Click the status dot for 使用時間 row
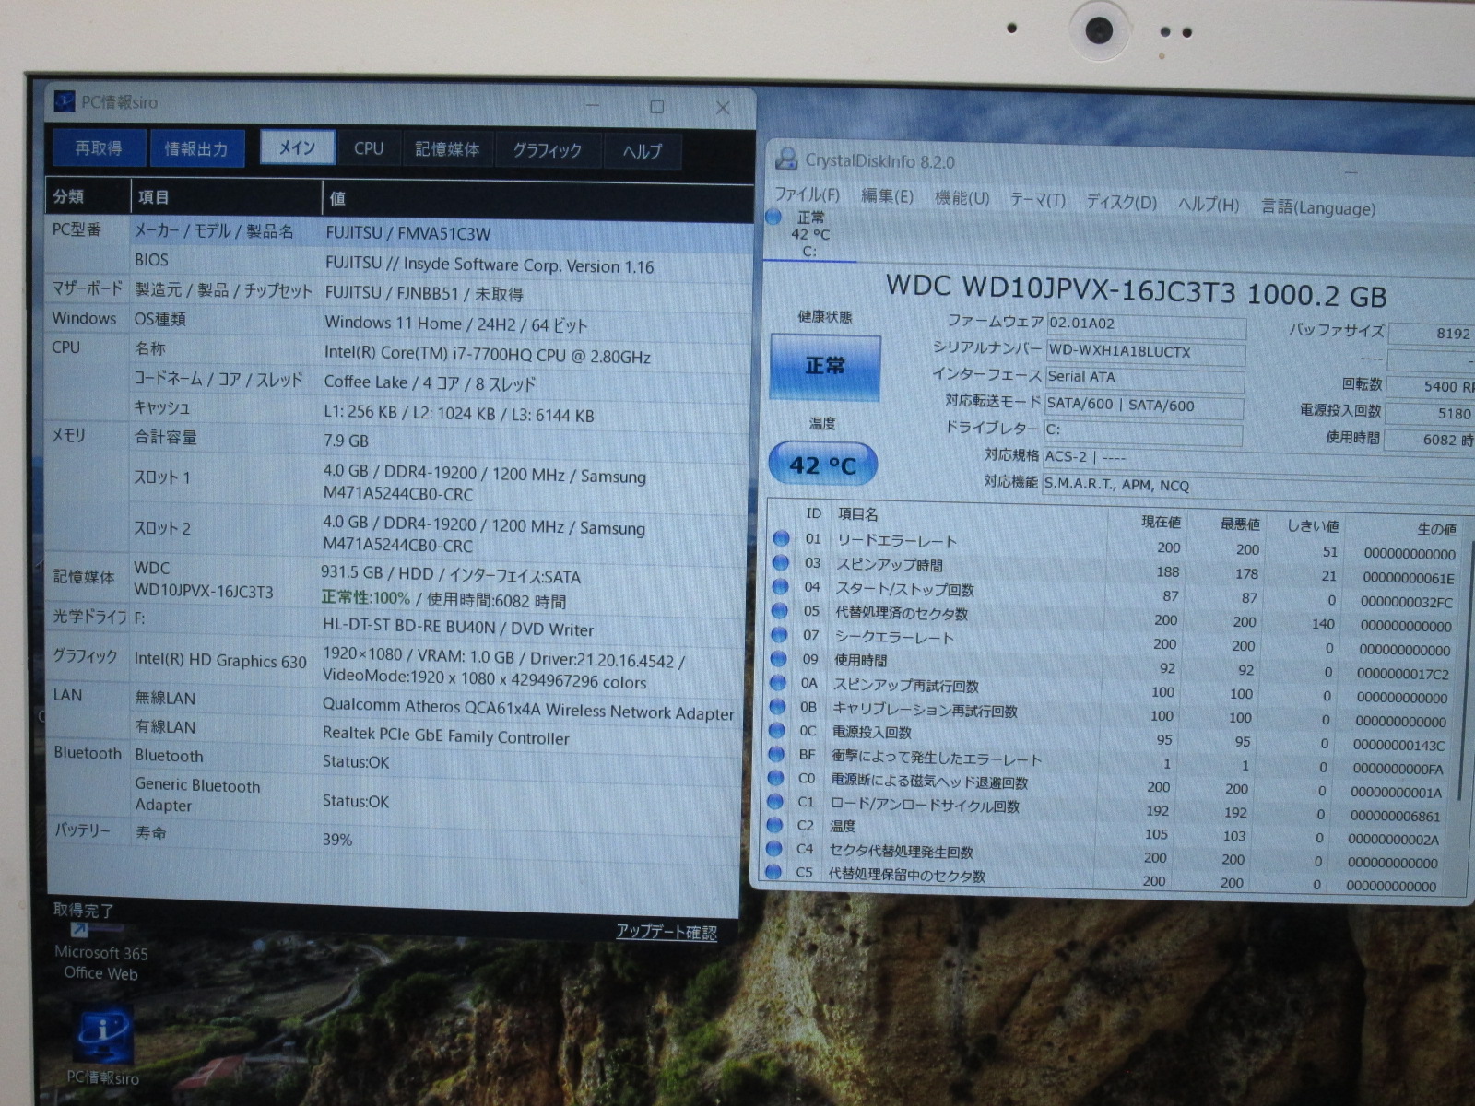This screenshot has width=1475, height=1106. pyautogui.click(x=779, y=658)
